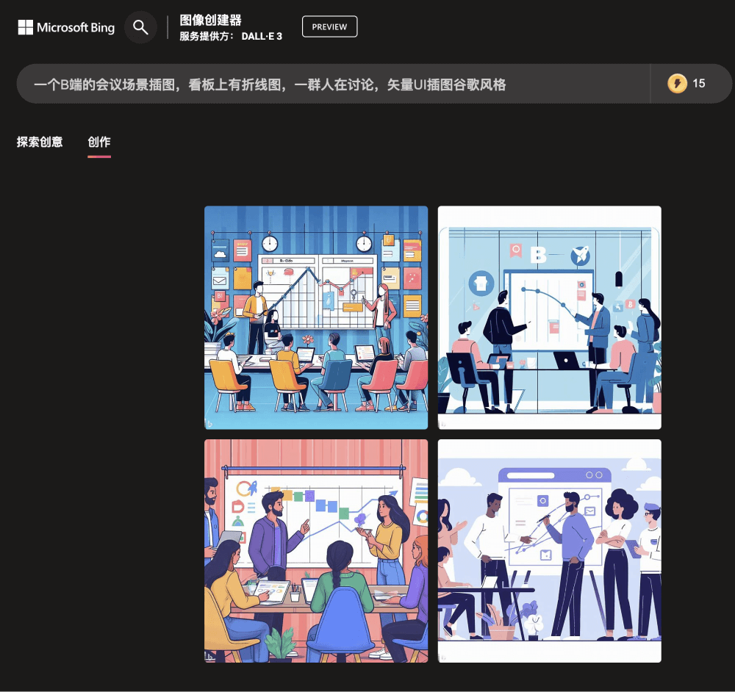Click the Microsoft Bing wordmark

77,27
